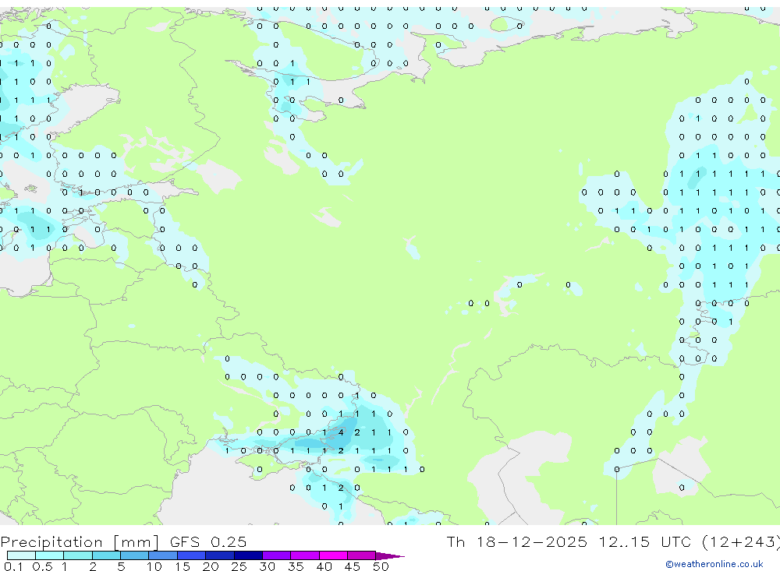Click the 0.5–1 mm legend color swatch
This screenshot has height=571, width=780.
(x=50, y=555)
